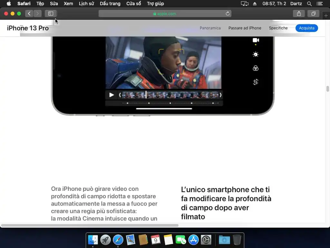Open Contacts book icon from the Dock
The width and height of the screenshot is (330, 248).
coord(143,240)
